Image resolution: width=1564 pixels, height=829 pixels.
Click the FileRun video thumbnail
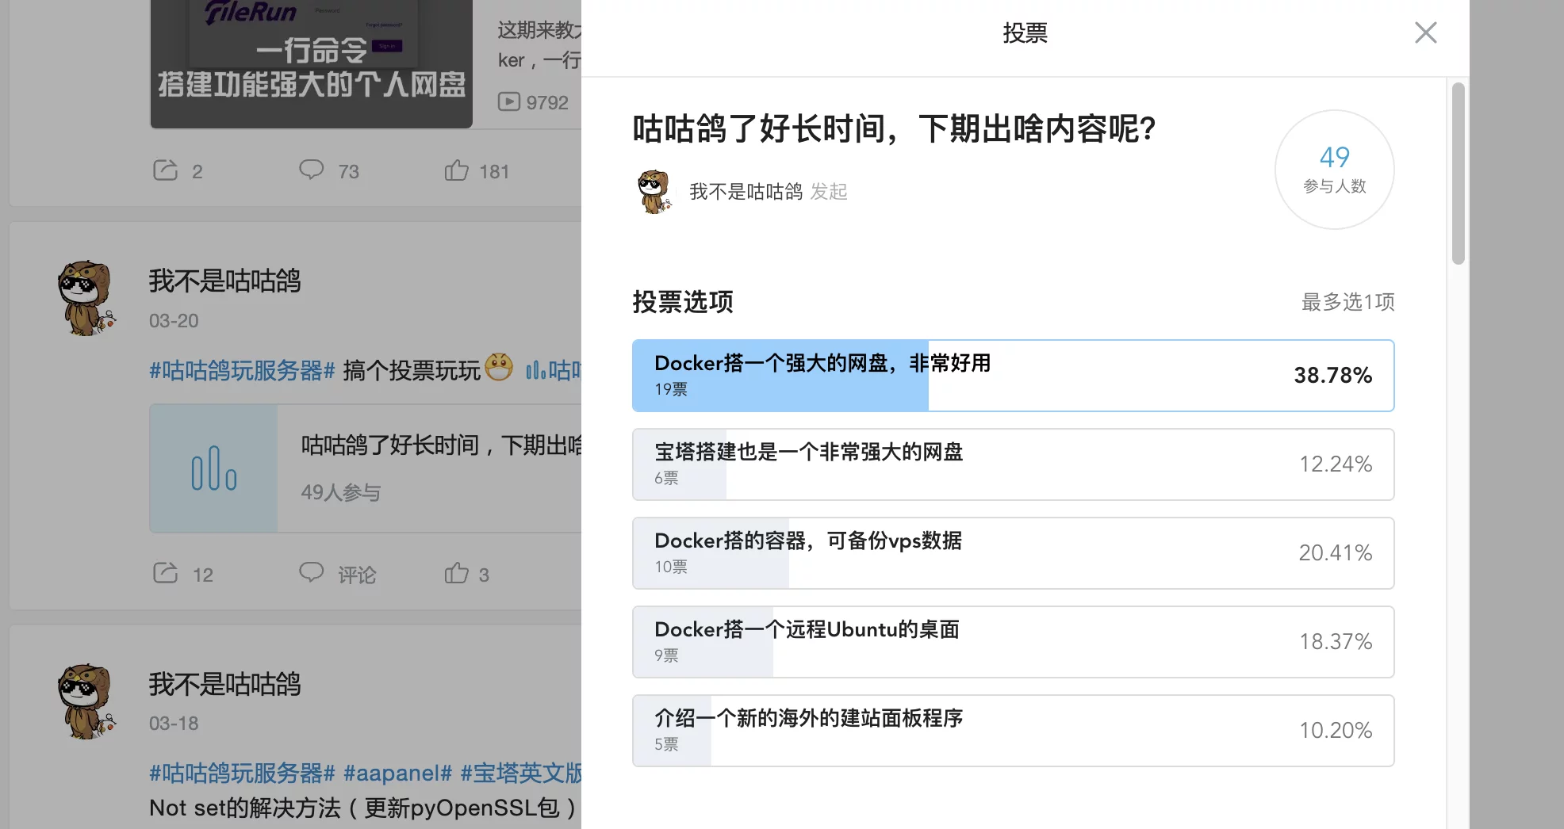[311, 63]
